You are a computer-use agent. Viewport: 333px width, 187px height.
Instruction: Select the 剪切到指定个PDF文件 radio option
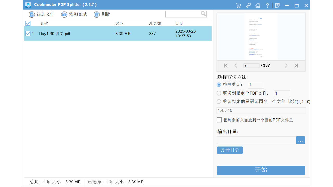click(219, 93)
